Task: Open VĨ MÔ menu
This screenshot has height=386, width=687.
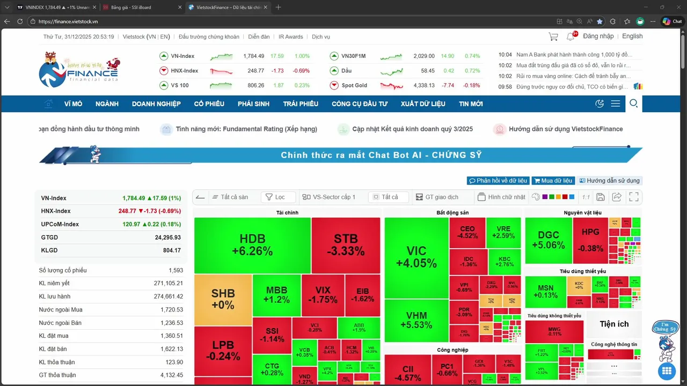Action: pos(74,104)
